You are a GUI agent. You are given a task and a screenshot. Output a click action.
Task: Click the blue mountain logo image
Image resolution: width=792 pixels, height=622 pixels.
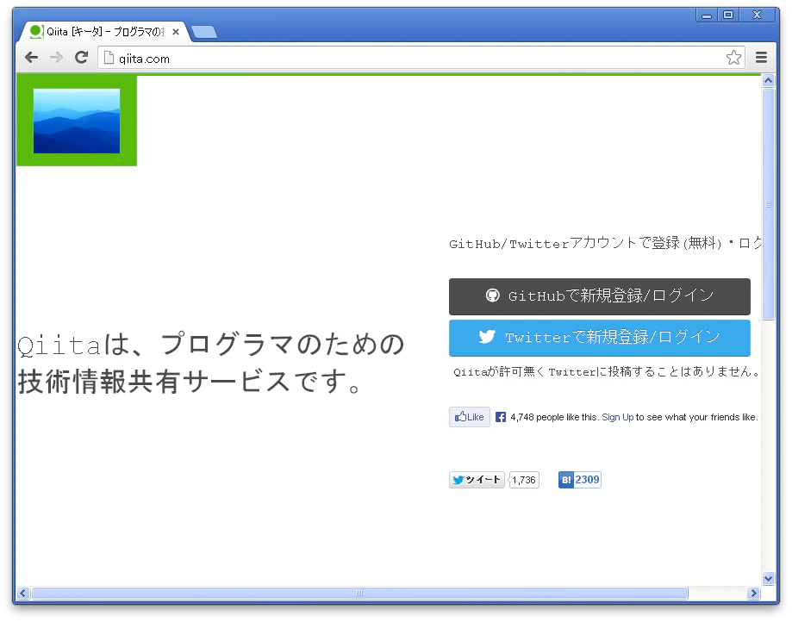pyautogui.click(x=77, y=121)
